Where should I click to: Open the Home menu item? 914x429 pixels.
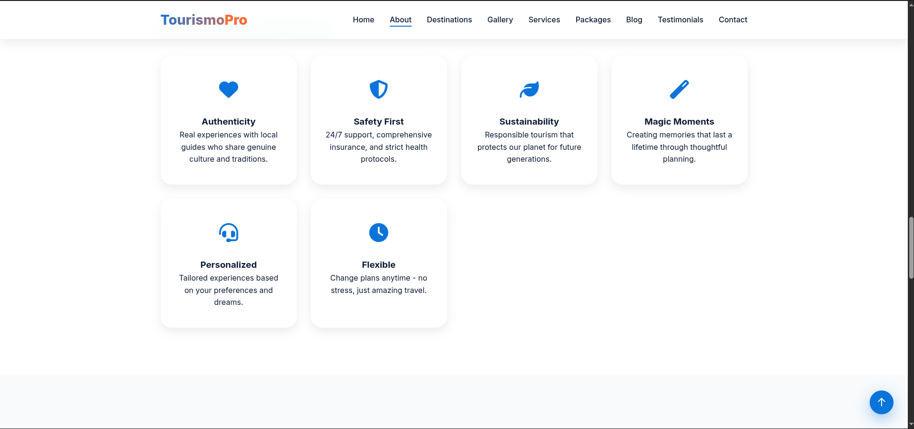click(x=363, y=19)
